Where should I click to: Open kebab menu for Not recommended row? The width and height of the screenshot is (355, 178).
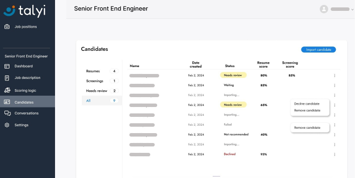tap(335, 135)
